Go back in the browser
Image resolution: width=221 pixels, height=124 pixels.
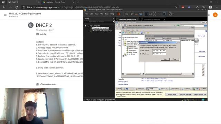click(x=4, y=7)
